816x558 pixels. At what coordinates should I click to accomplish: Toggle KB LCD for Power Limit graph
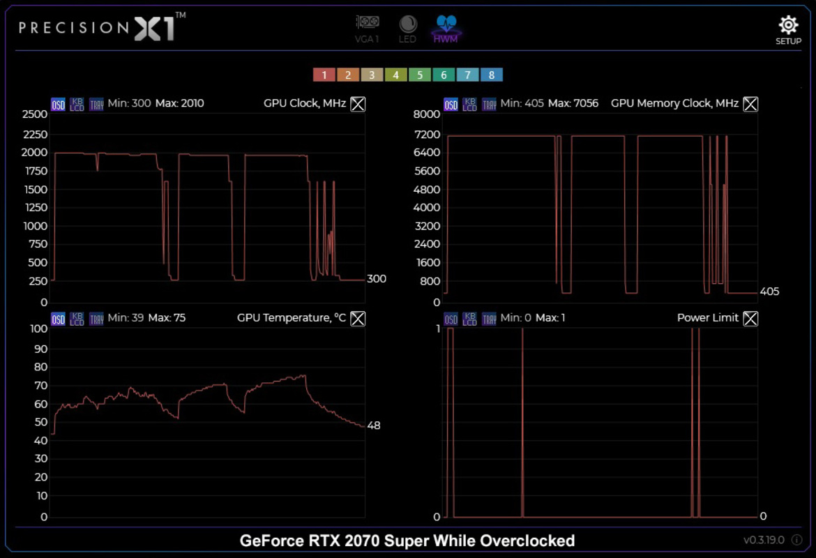click(469, 319)
